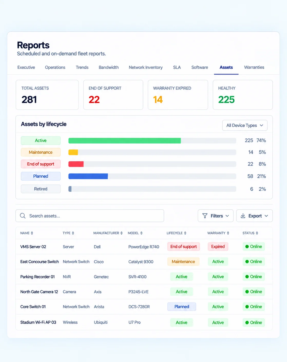Click the U7 Pro model cell

click(x=135, y=322)
